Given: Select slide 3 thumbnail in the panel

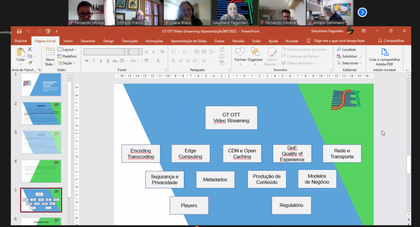Looking at the screenshot, I should coord(41,142).
